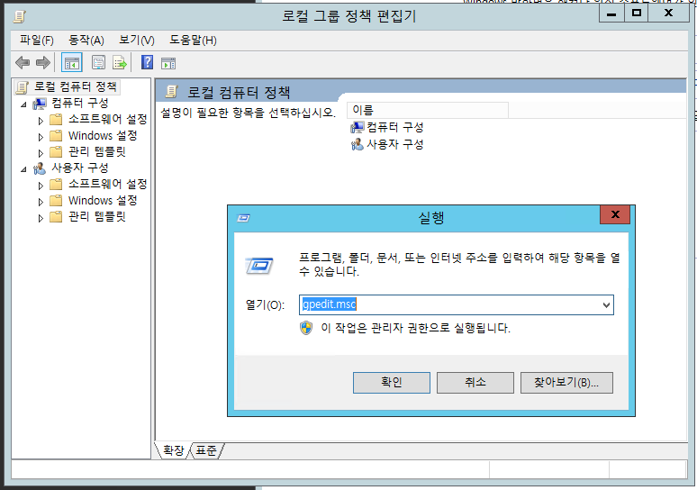697x490 pixels.
Task: Click folder icon of 관리 템플릿 under 사용자 구성
Action: (56, 217)
